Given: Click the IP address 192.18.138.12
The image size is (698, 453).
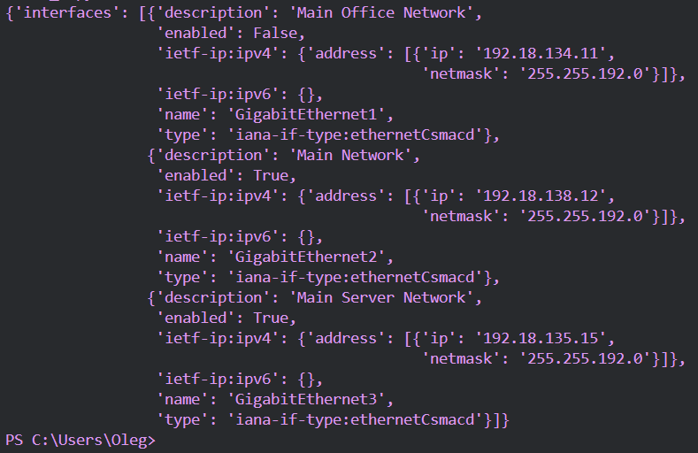Looking at the screenshot, I should pyautogui.click(x=541, y=196).
